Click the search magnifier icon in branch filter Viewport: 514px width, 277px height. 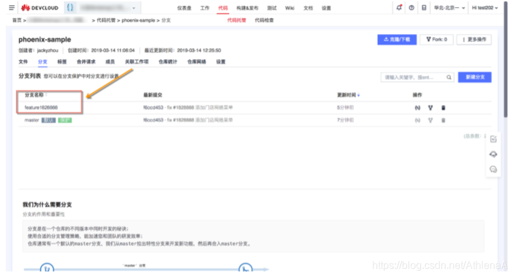tap(449, 77)
